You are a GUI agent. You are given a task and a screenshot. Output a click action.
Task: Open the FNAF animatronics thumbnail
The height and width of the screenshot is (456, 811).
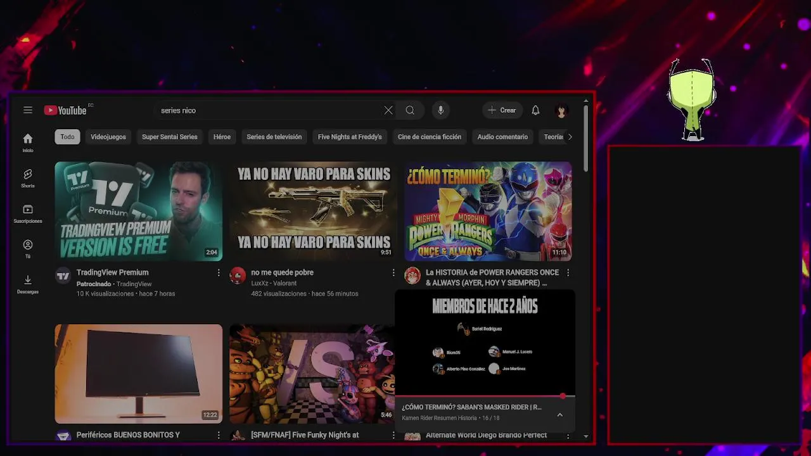click(312, 374)
